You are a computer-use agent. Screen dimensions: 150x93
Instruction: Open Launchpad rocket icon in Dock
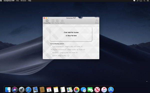21,90
